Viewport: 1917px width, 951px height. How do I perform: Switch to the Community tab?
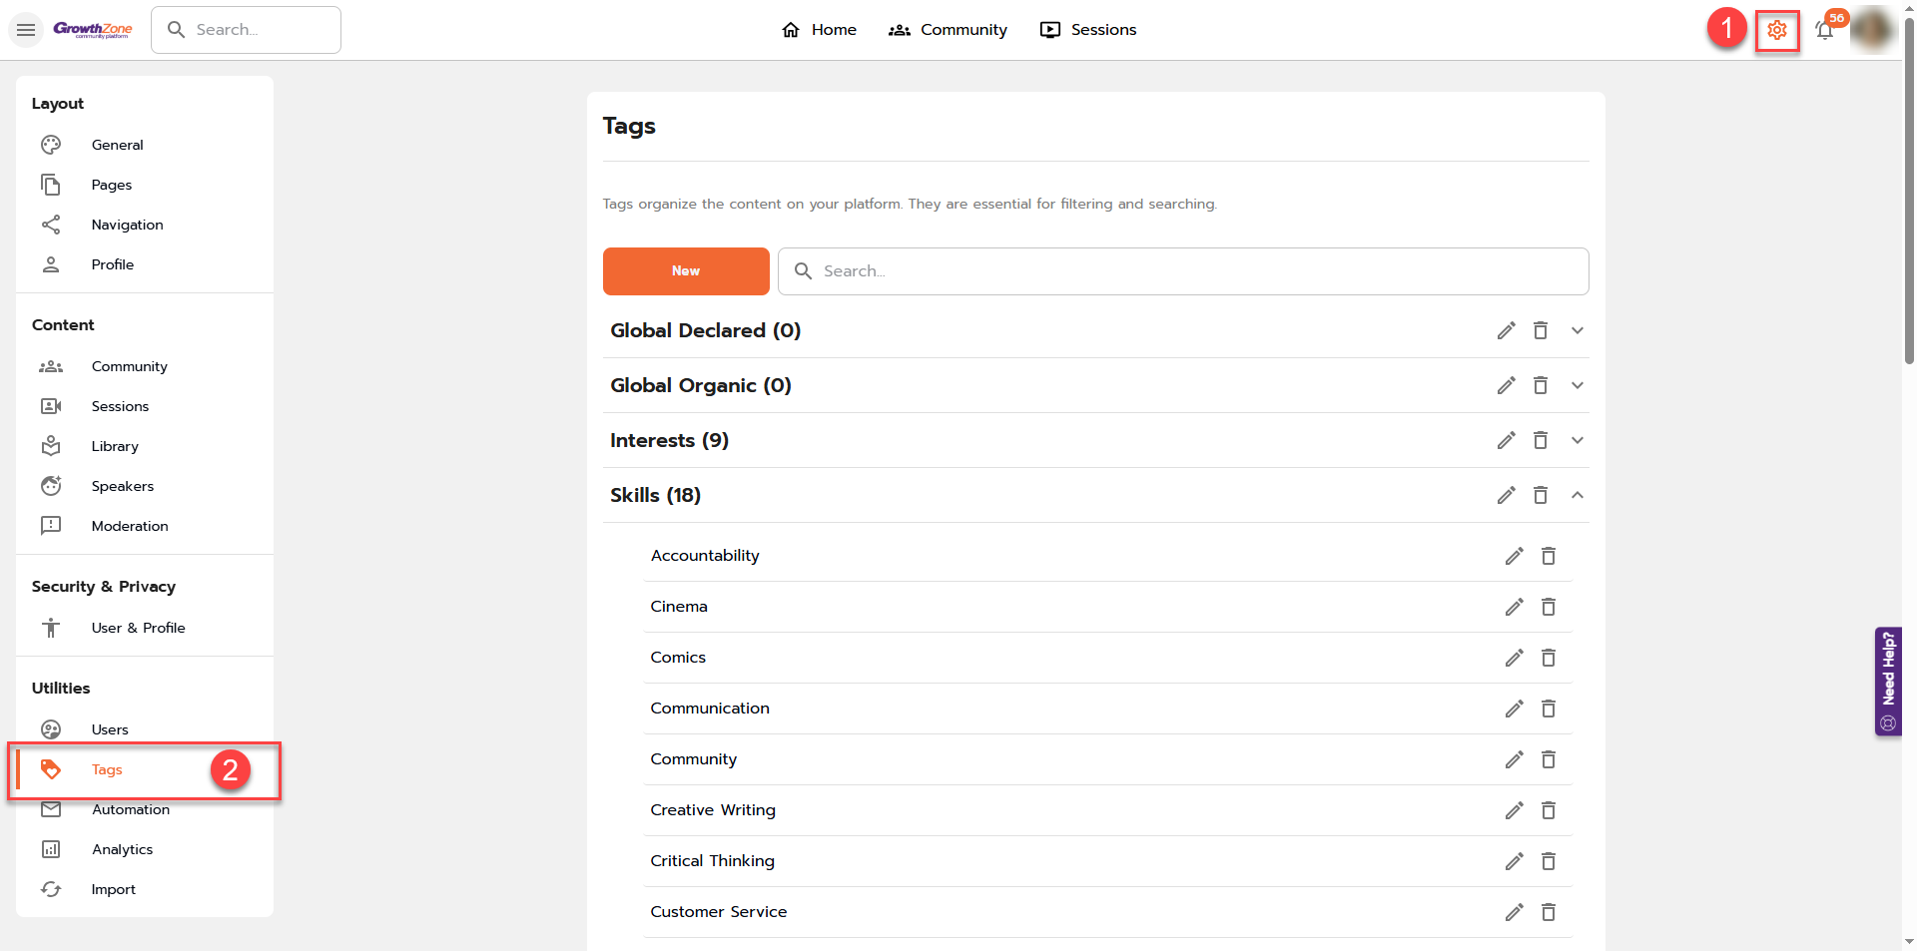click(x=948, y=29)
